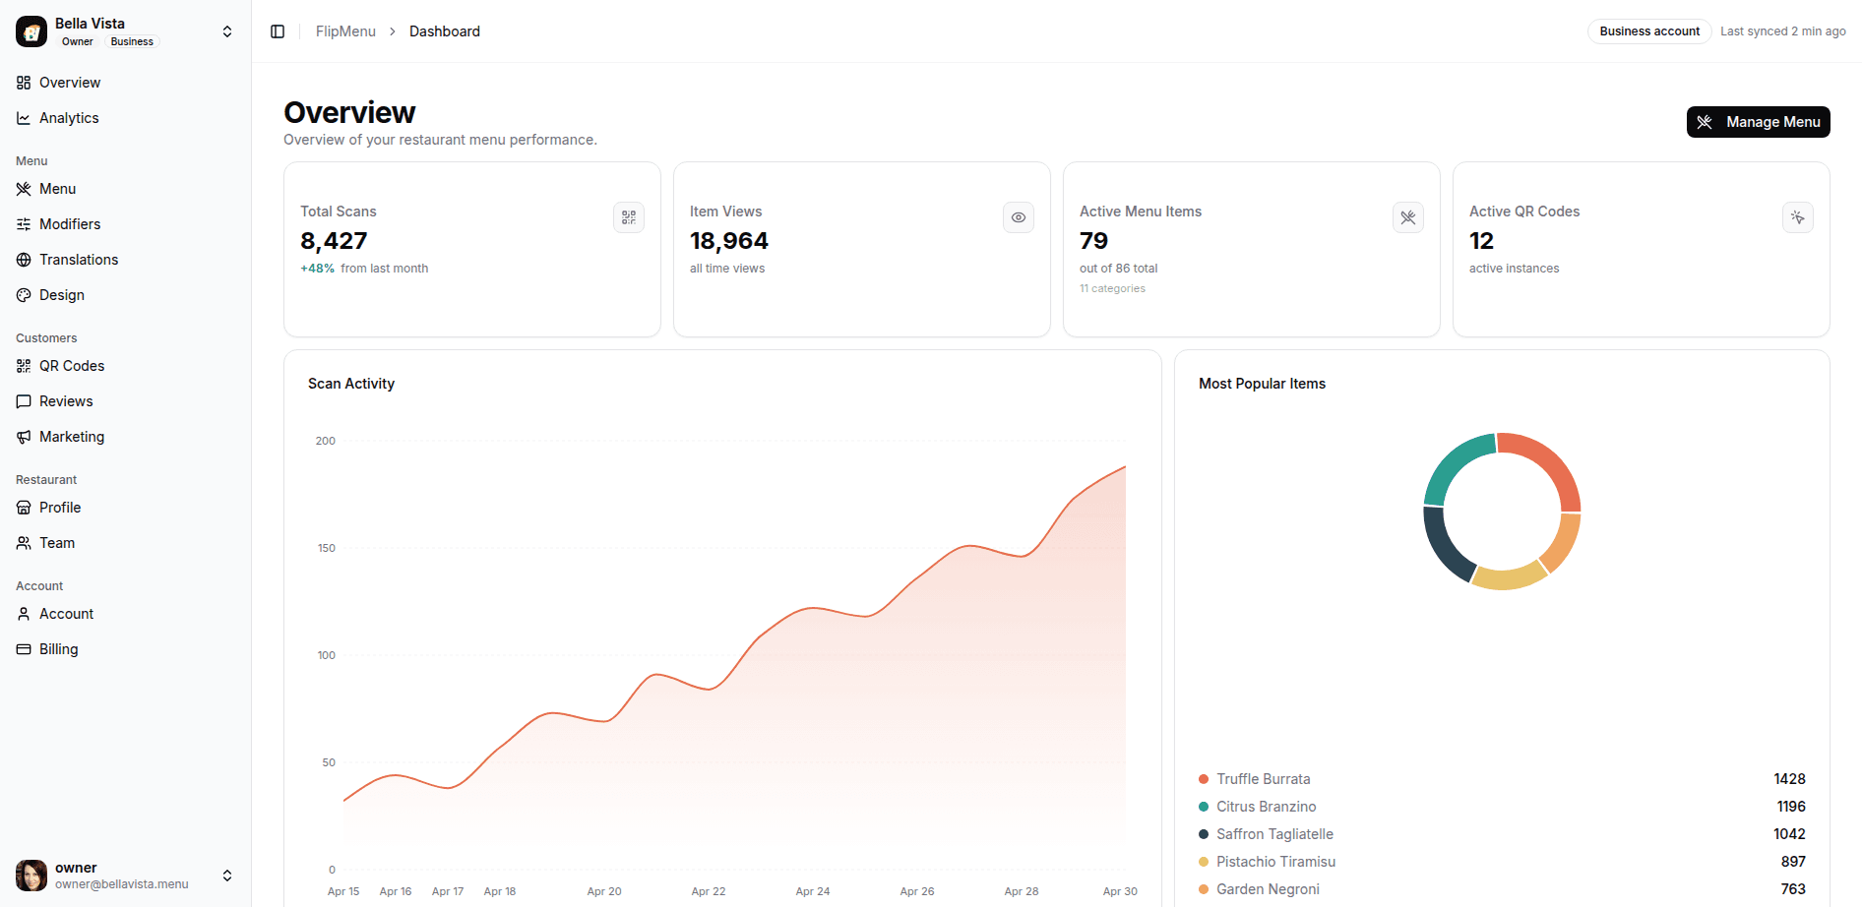The height and width of the screenshot is (907, 1862).
Task: Click the Reviews speech bubble icon
Action: coord(24,401)
